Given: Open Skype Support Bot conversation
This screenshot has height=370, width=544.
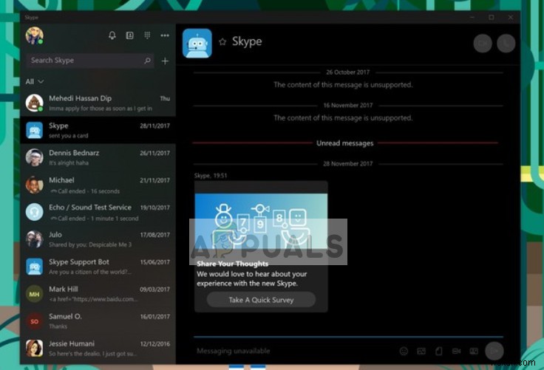Looking at the screenshot, I should (98, 267).
